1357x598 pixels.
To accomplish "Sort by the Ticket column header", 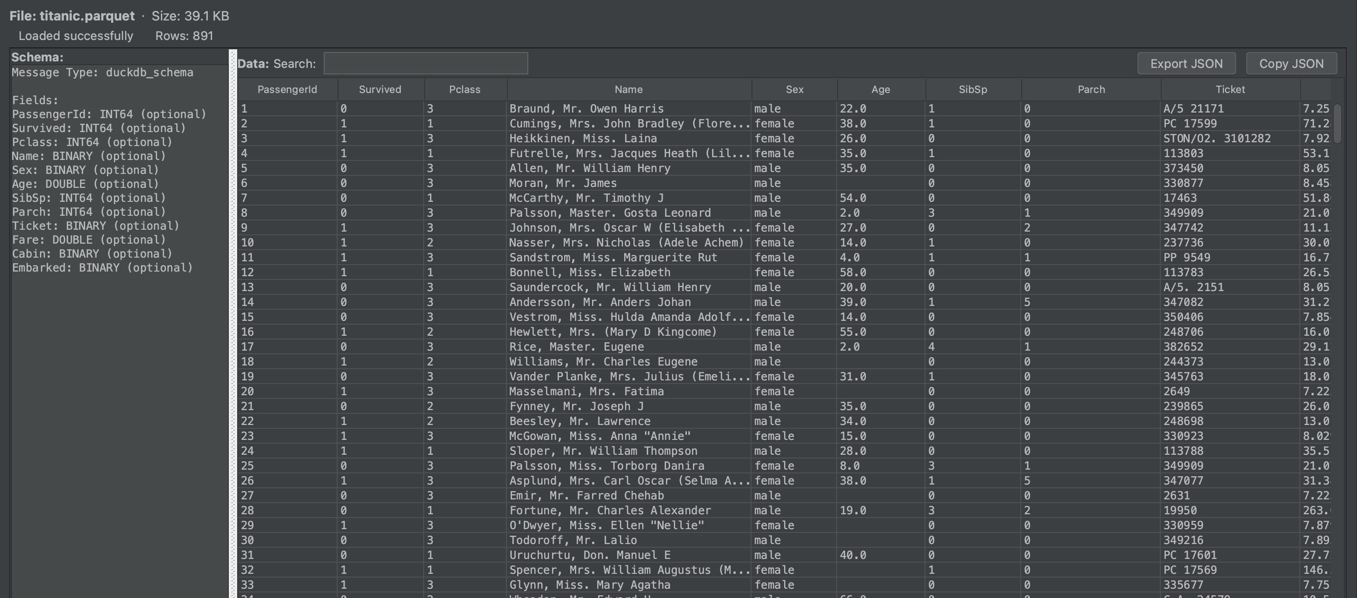I will 1230,89.
